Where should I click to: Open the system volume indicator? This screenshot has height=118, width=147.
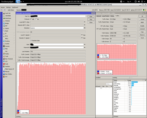click(x=139, y=2)
